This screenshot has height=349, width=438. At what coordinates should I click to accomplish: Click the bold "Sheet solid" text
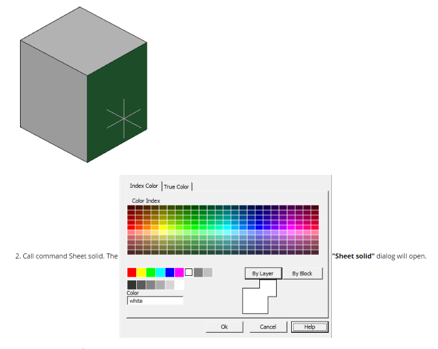[354, 256]
